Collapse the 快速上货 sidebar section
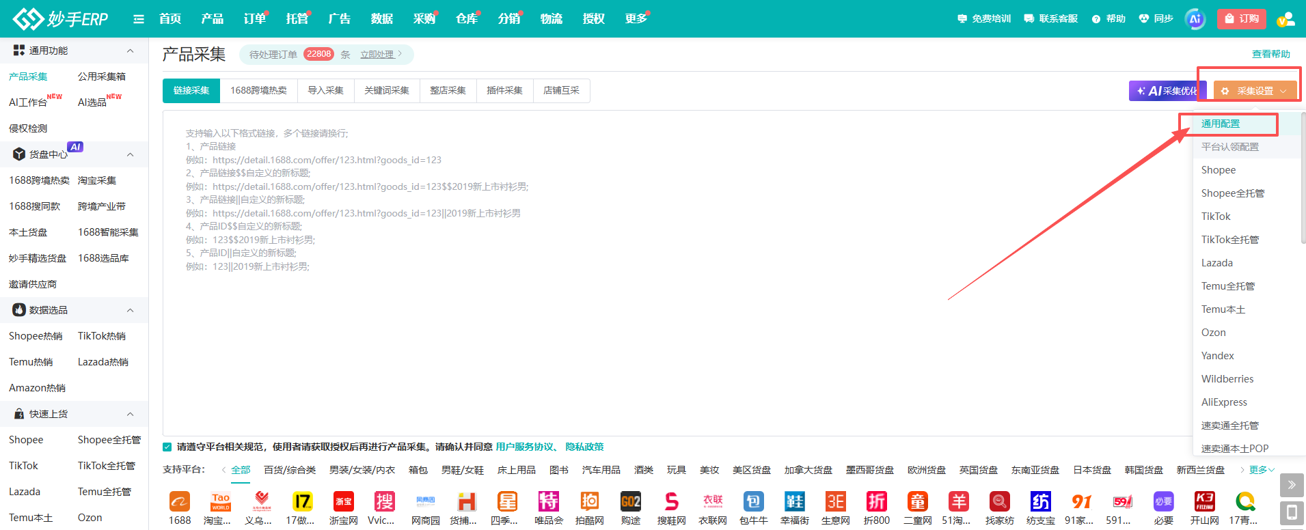This screenshot has width=1306, height=530. tap(130, 414)
